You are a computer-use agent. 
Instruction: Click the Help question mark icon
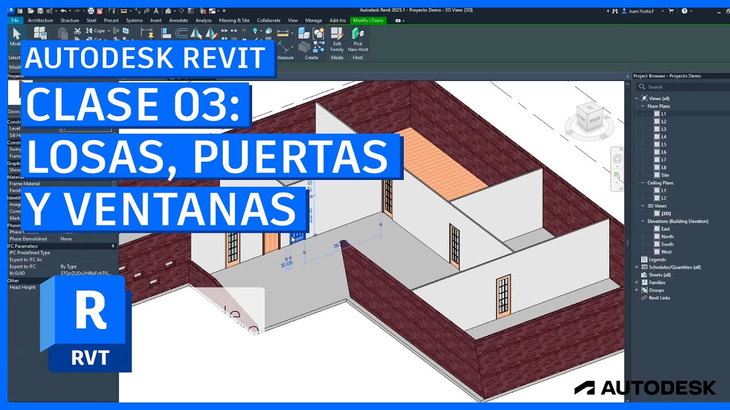tap(684, 11)
